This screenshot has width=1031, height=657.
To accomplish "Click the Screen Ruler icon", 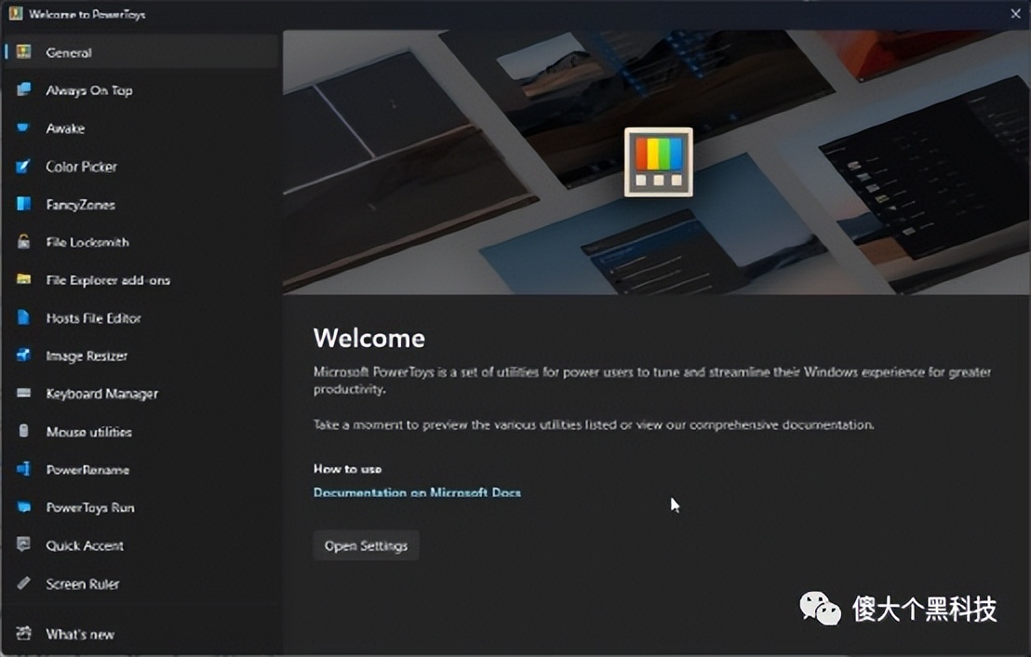I will 23,583.
